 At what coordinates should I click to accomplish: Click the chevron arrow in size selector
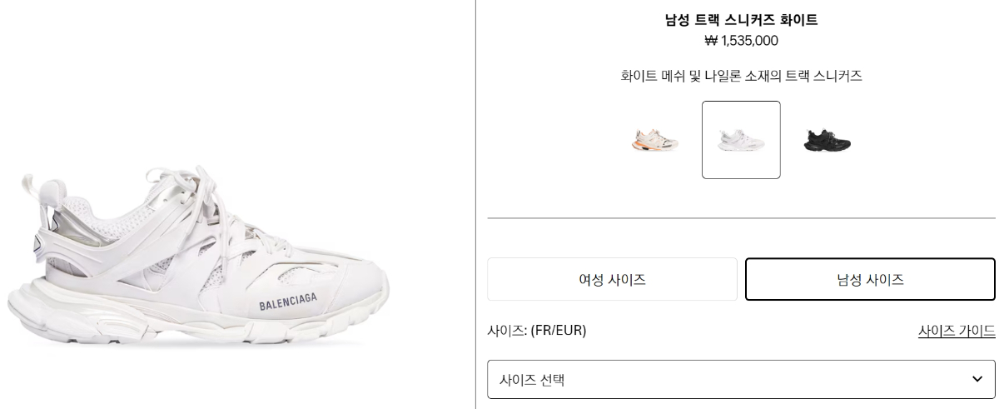click(x=977, y=379)
